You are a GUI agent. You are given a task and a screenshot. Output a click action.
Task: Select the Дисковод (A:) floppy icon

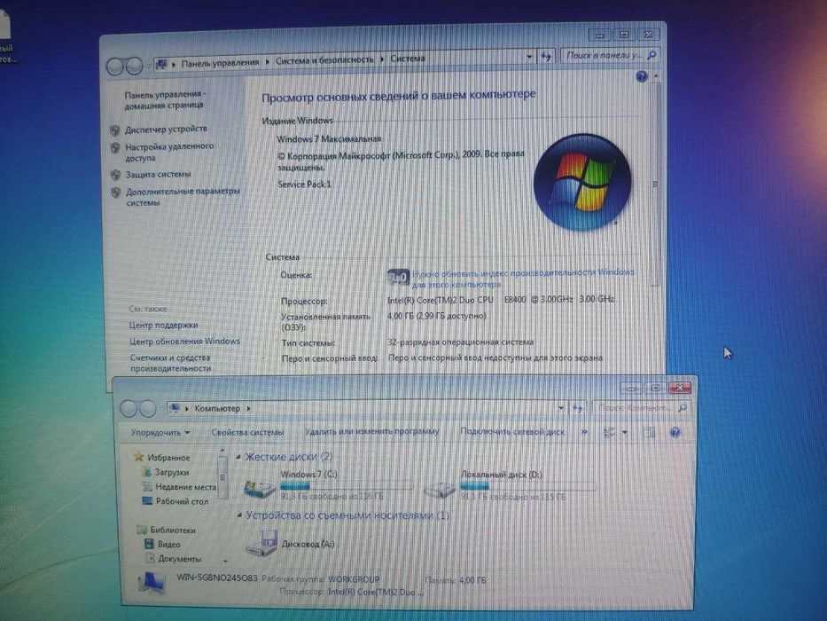tap(261, 543)
